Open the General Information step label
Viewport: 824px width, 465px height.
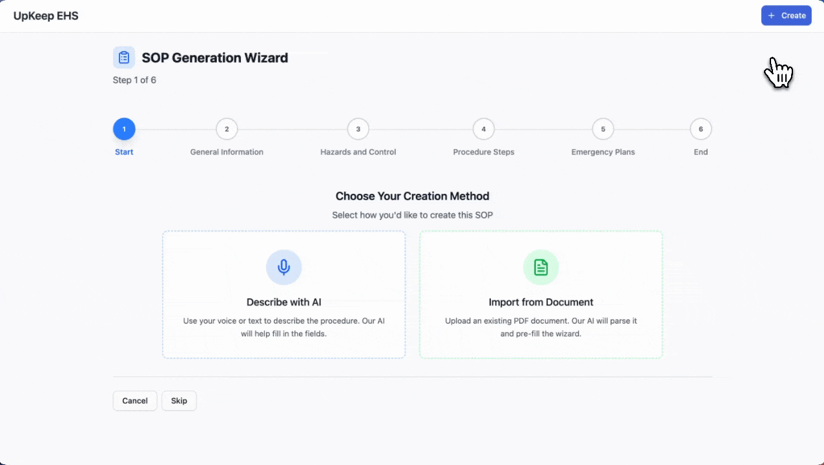[227, 152]
